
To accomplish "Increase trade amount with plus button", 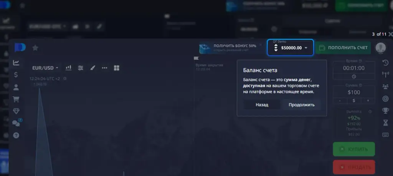I will coord(368,100).
